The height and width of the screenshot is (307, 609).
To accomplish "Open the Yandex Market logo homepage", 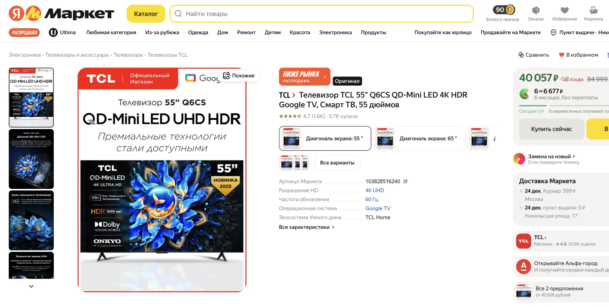I will pos(61,14).
